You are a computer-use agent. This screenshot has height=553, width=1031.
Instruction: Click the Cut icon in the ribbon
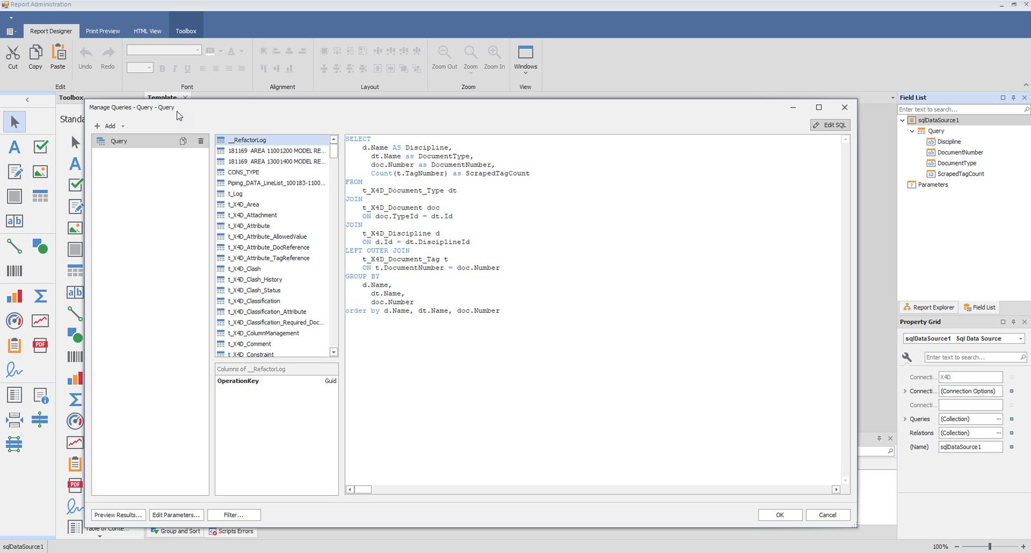pos(13,53)
